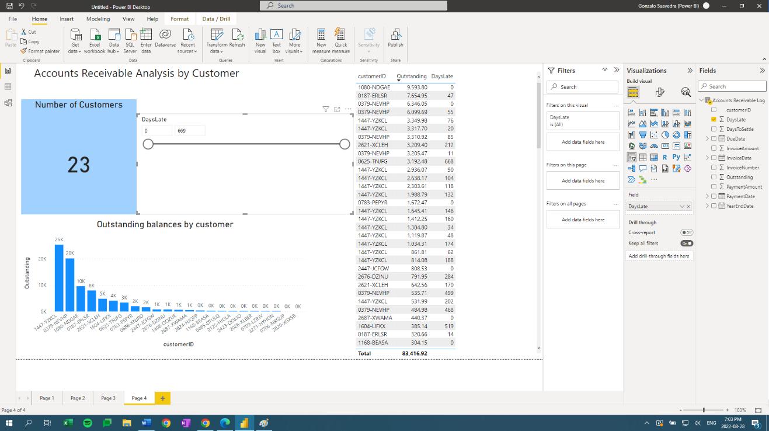Select the map visual icon
The height and width of the screenshot is (431, 769).
632,146
